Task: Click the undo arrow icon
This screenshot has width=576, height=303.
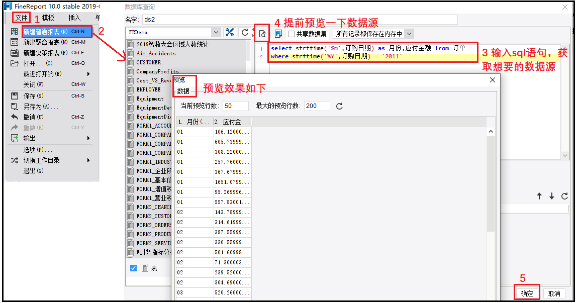Action: tap(15, 117)
